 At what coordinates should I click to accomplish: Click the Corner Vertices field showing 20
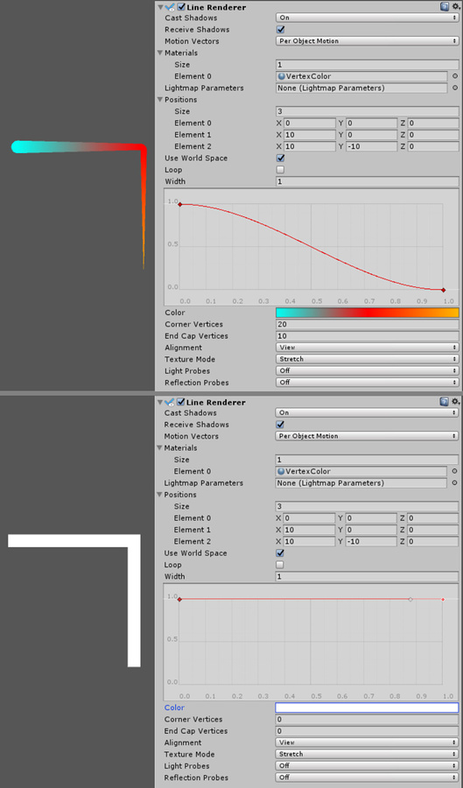coord(367,325)
